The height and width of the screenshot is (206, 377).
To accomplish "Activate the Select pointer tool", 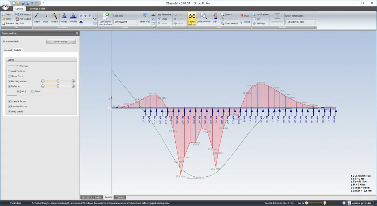I will (245, 22).
